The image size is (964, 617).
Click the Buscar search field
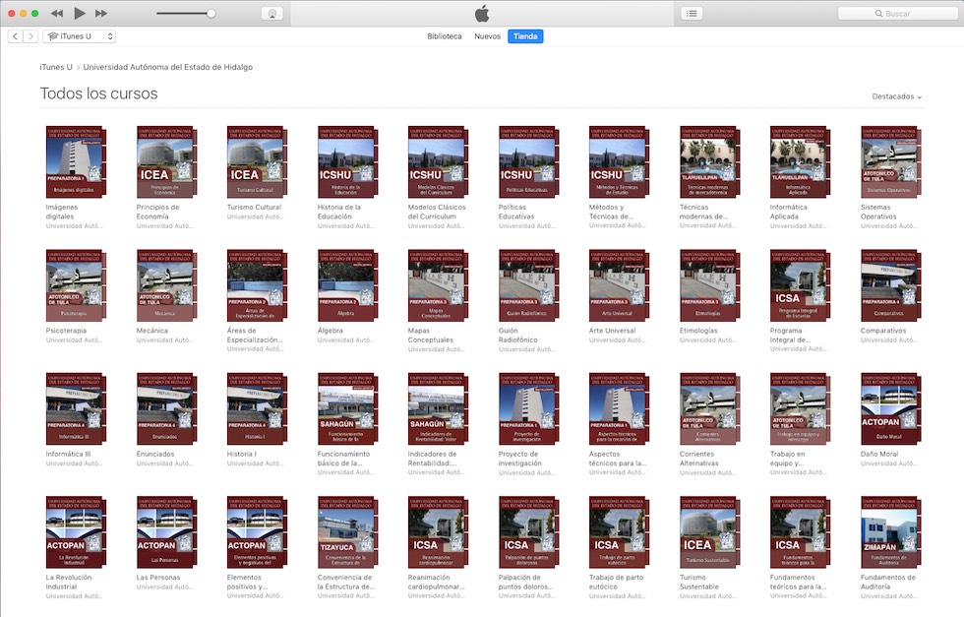(897, 14)
